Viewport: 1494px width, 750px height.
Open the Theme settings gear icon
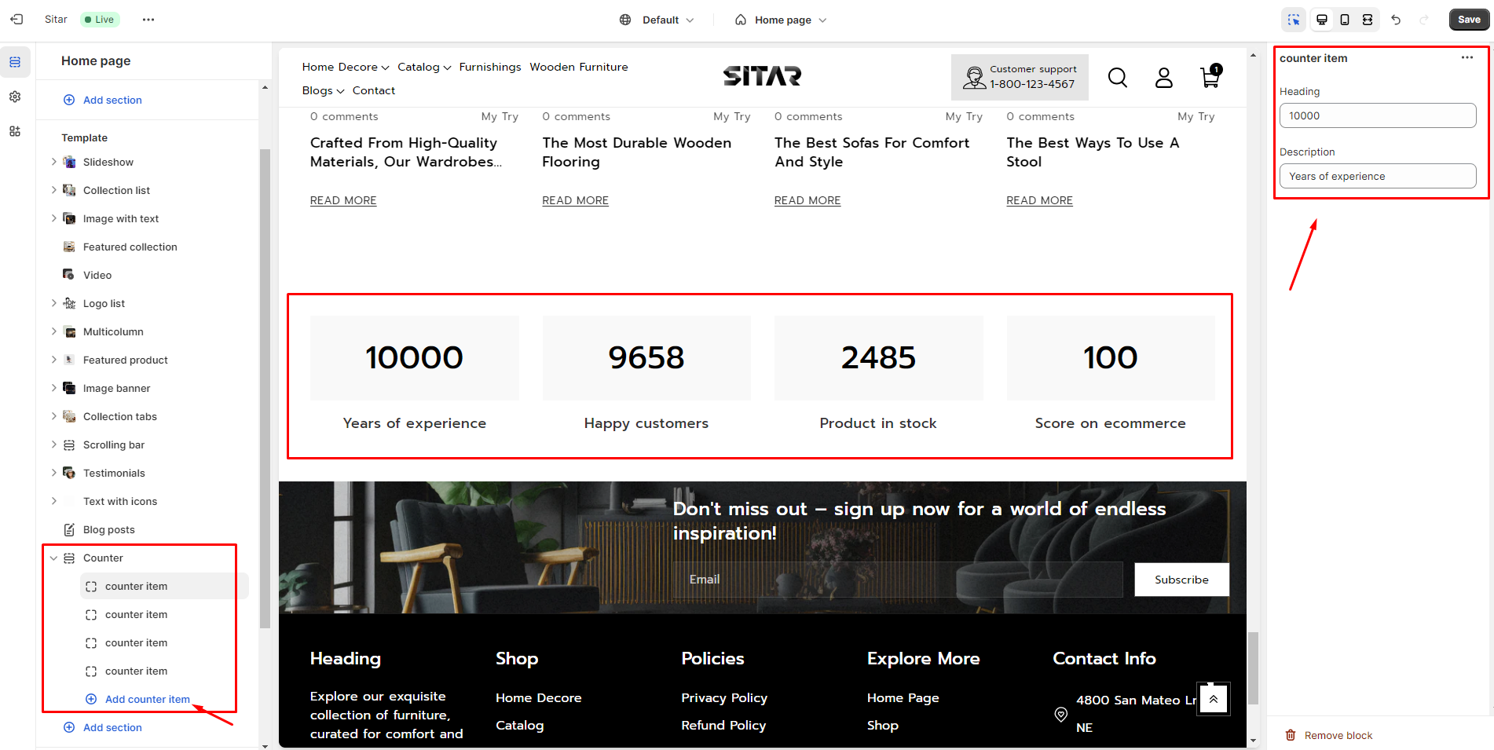(15, 97)
